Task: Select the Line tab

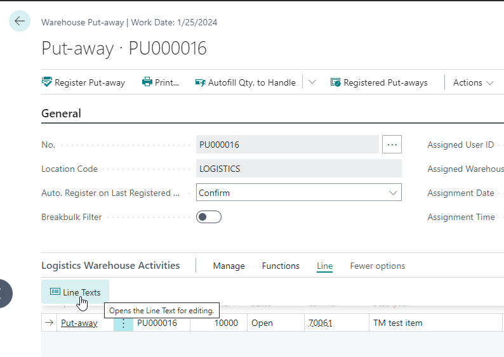Action: [324, 266]
